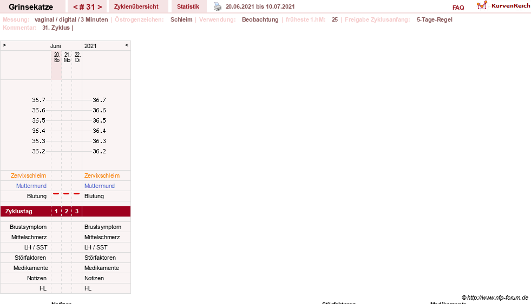Screen dimensions: 531x304
Task: Click the 2021 year header
Action: click(90, 46)
